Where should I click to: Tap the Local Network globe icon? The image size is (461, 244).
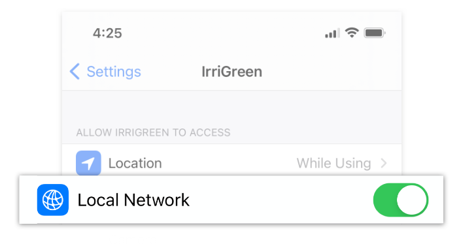click(53, 200)
